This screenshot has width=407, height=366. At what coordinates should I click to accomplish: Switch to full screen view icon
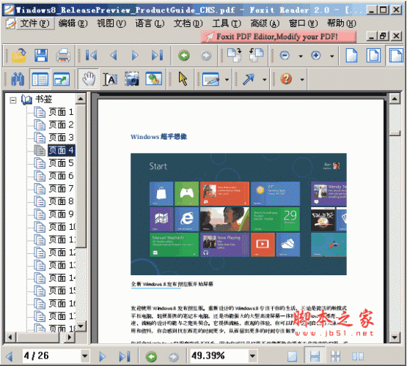coord(62,79)
